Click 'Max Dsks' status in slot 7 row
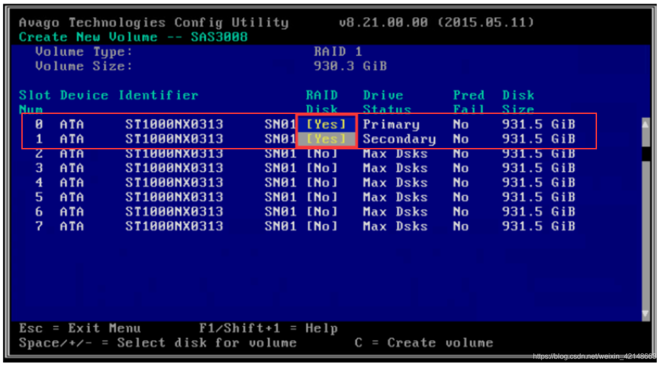This screenshot has width=661, height=365. pos(395,226)
